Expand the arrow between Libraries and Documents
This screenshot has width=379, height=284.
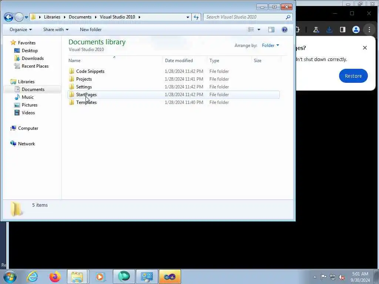click(64, 17)
